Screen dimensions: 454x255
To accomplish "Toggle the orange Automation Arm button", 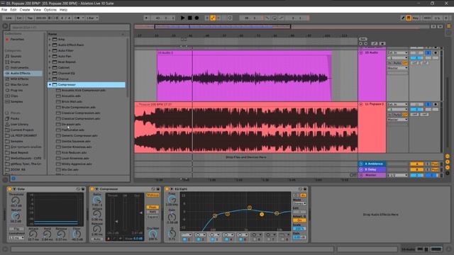I will pyautogui.click(x=213, y=18).
